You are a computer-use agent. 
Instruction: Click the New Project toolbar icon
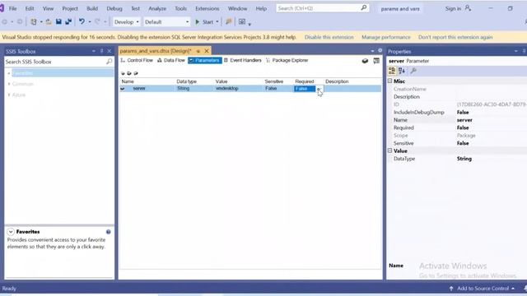click(x=33, y=22)
